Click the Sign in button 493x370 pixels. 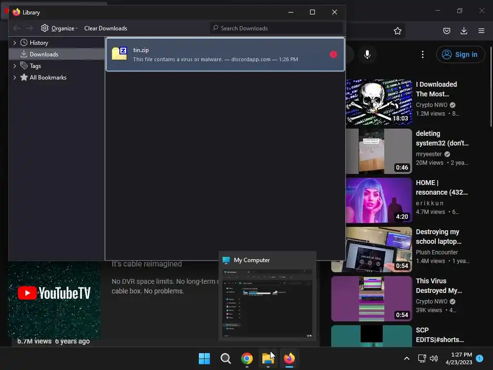461,54
